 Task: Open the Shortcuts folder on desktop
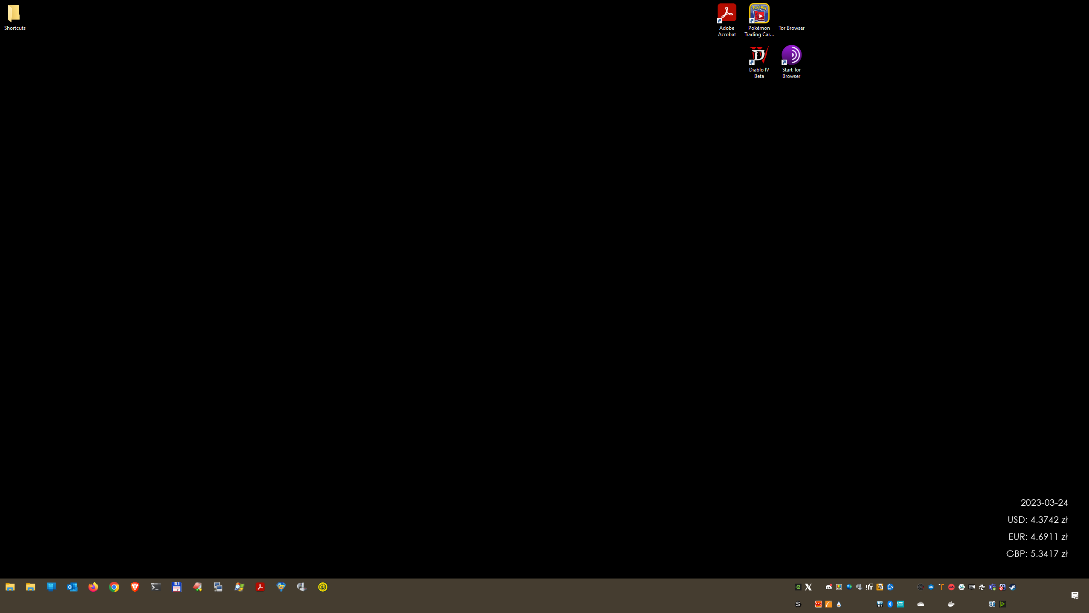14,17
